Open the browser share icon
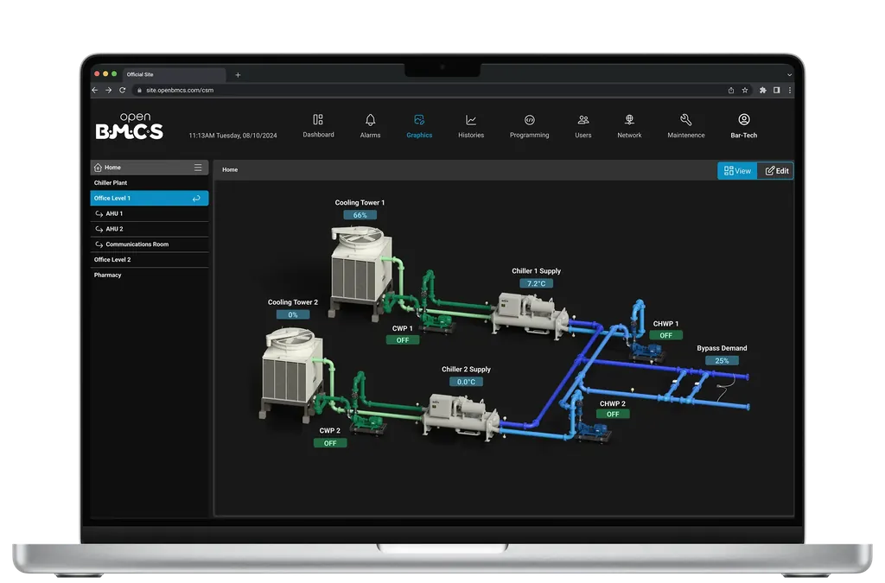This screenshot has width=885, height=583. (x=731, y=90)
